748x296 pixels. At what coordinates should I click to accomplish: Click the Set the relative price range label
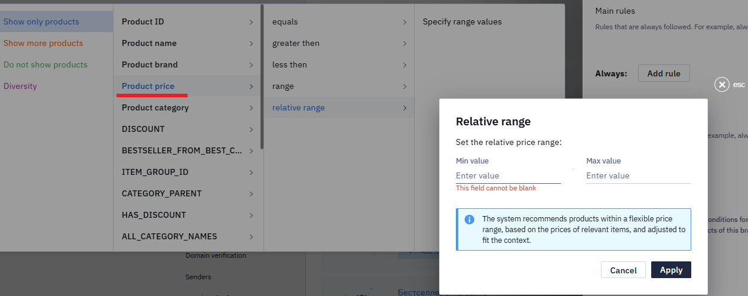[x=509, y=143]
